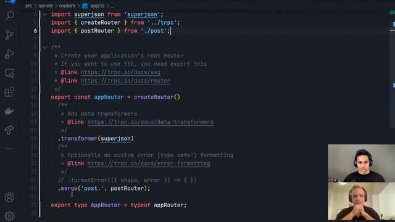The width and height of the screenshot is (395, 222).
Task: Collapse the root router comment block
Action: [x=44, y=47]
